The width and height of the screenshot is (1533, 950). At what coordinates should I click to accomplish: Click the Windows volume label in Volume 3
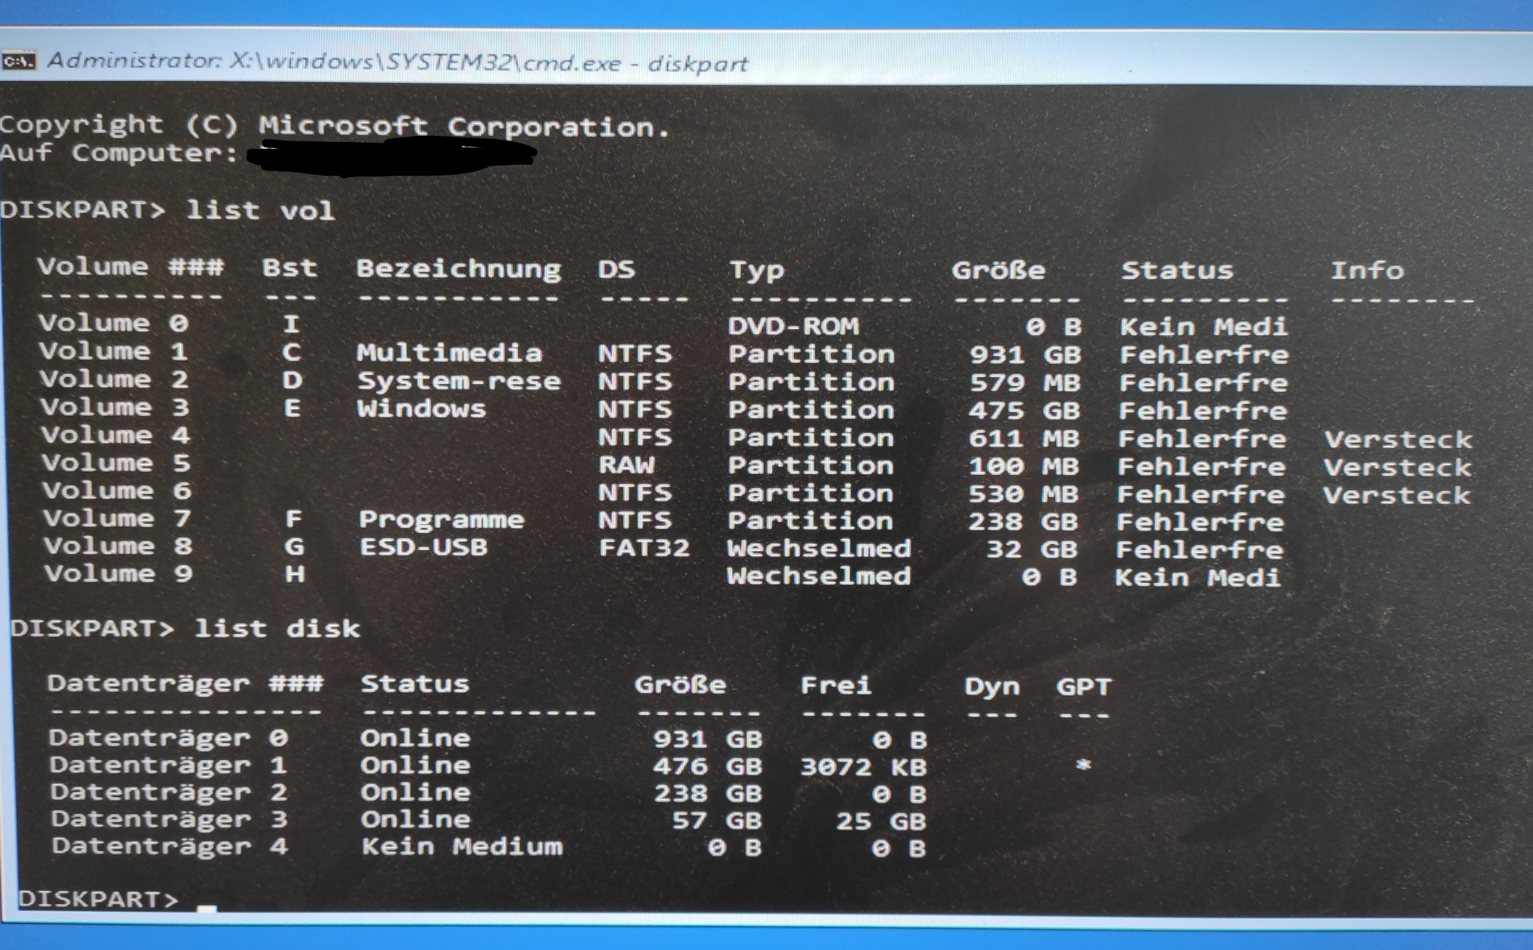click(x=421, y=409)
